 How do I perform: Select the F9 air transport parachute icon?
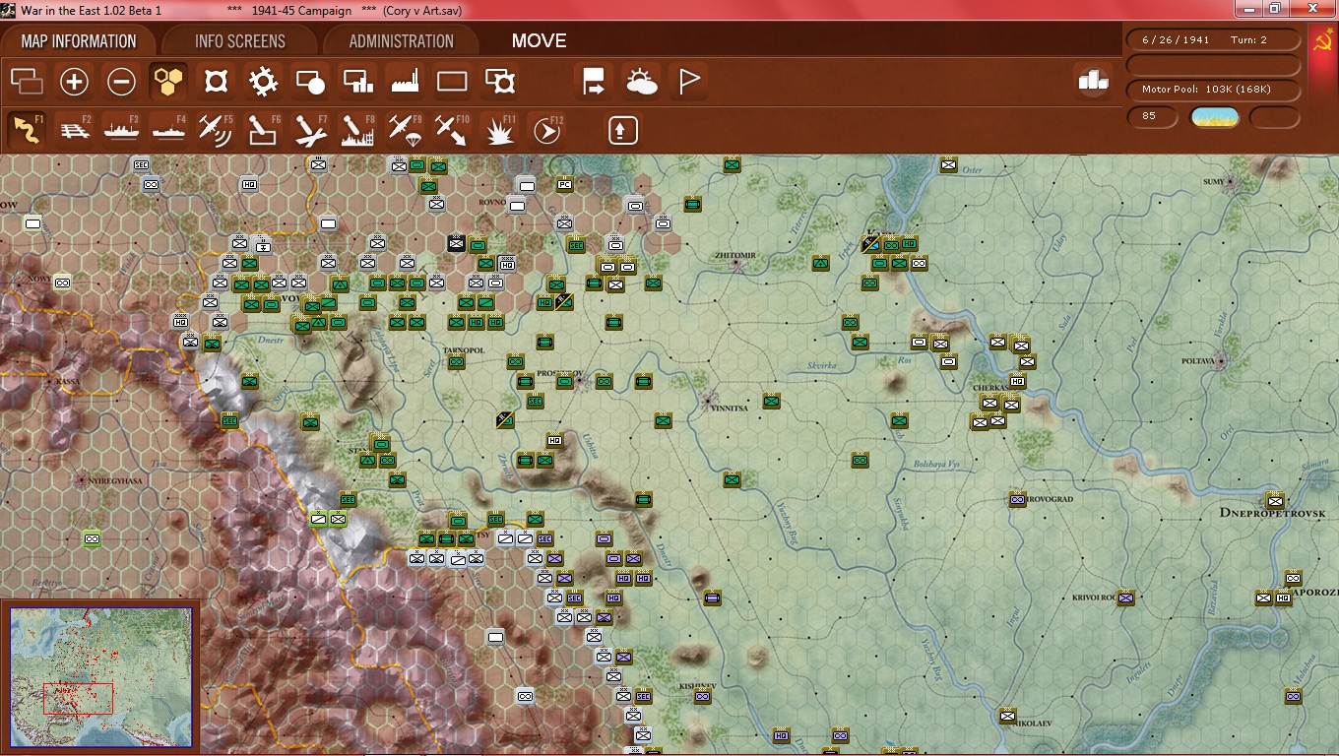[405, 130]
